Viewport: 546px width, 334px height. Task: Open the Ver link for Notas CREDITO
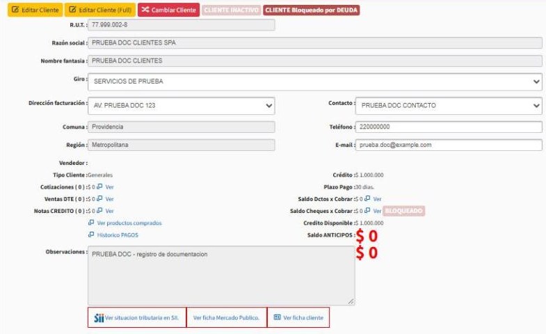[110, 211]
